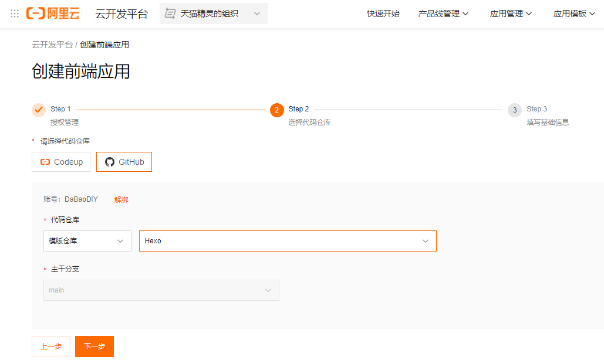604x360 pixels.
Task: Click the 云开发平台 title in header
Action: 122,14
